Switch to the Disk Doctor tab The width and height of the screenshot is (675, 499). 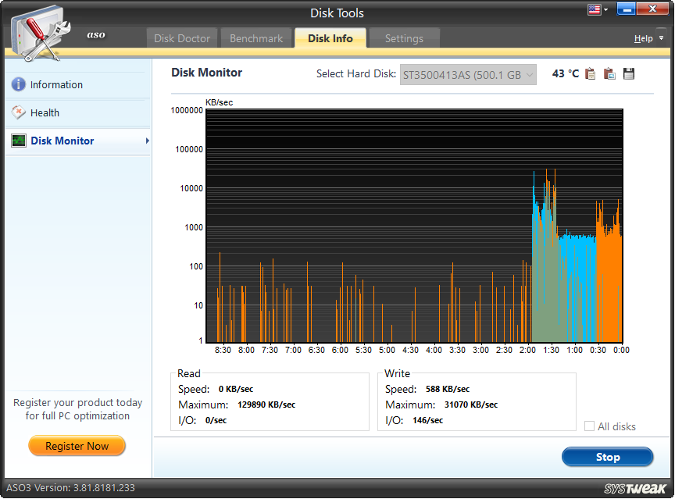[181, 37]
